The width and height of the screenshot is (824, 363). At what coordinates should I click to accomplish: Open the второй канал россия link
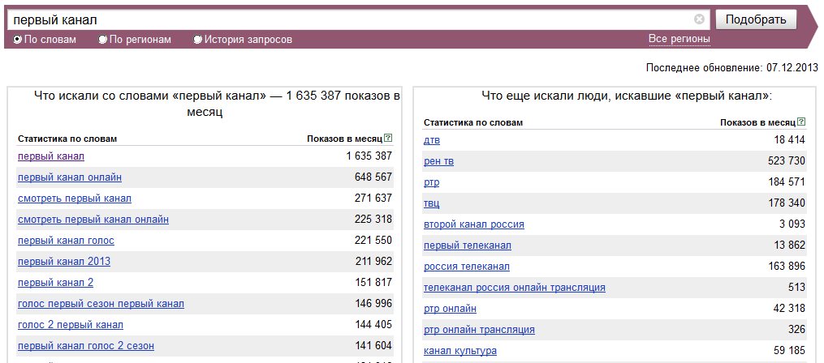tap(474, 224)
